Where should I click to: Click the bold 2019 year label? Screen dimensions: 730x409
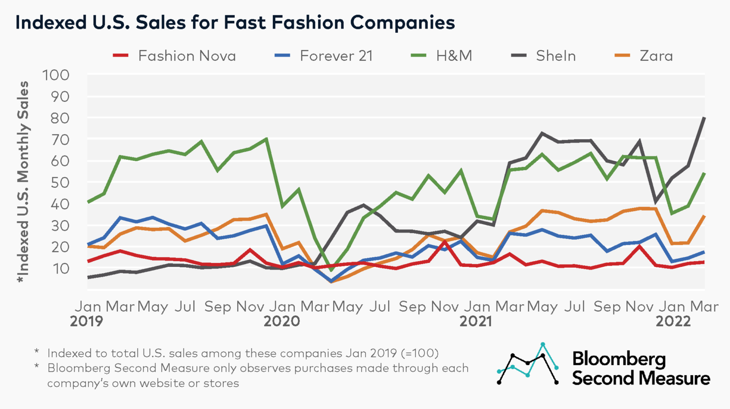pyautogui.click(x=86, y=321)
